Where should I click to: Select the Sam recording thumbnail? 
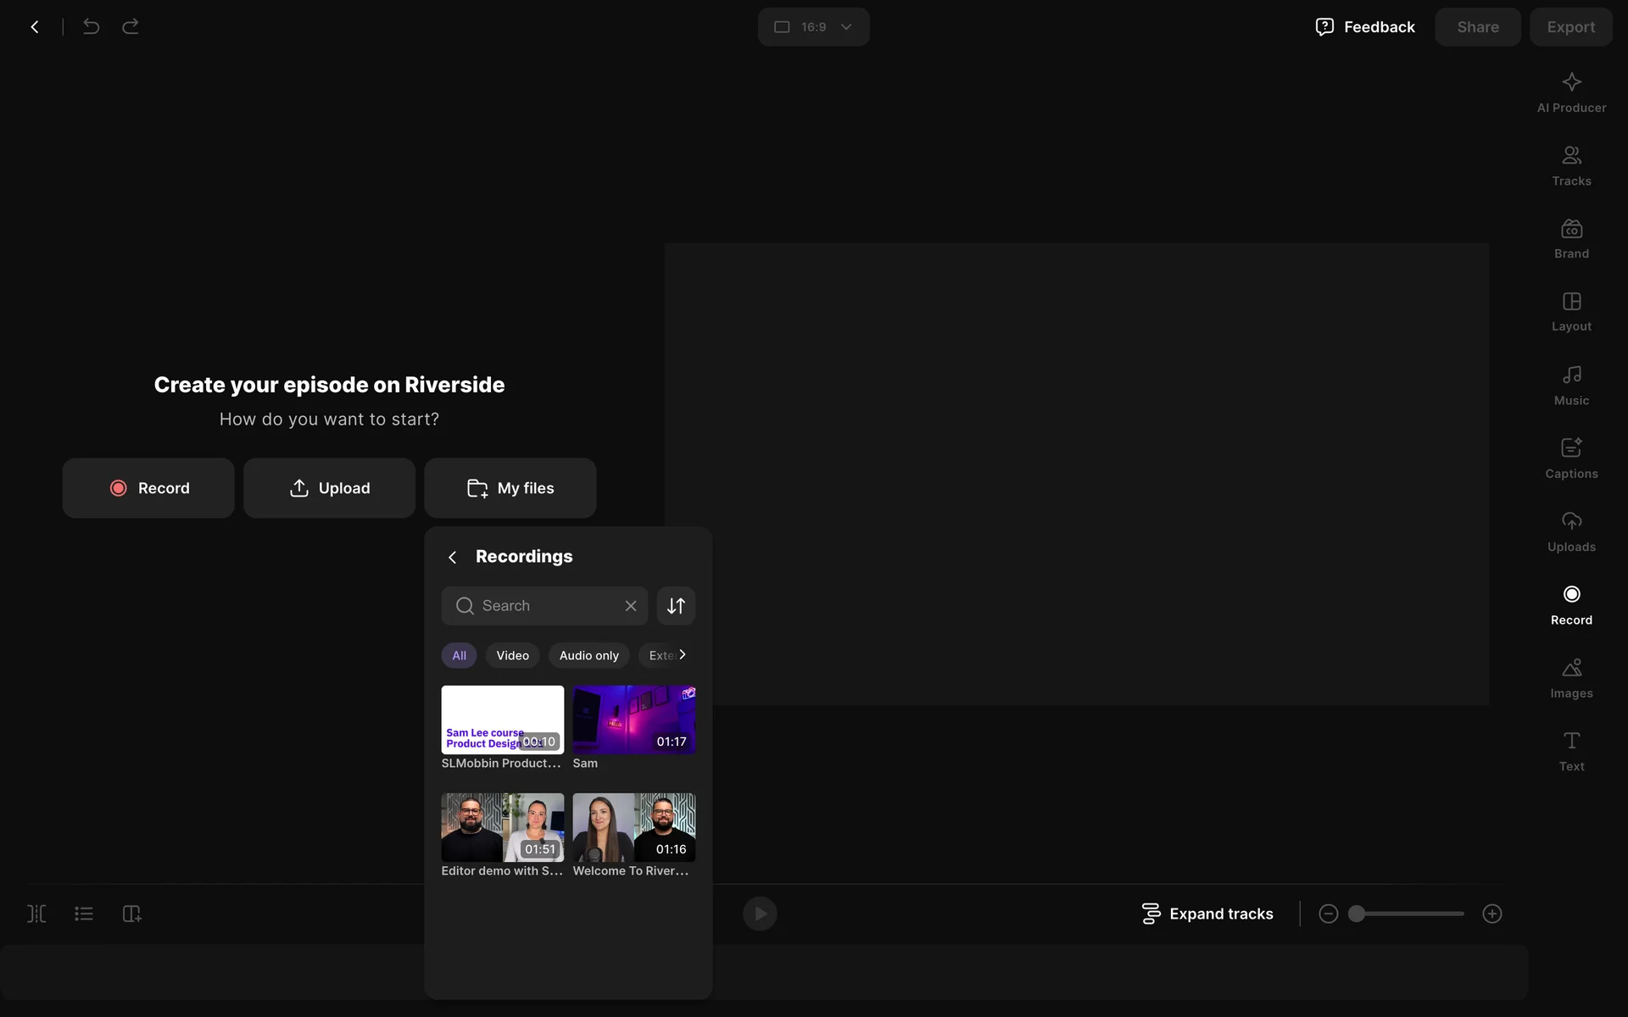click(x=633, y=720)
